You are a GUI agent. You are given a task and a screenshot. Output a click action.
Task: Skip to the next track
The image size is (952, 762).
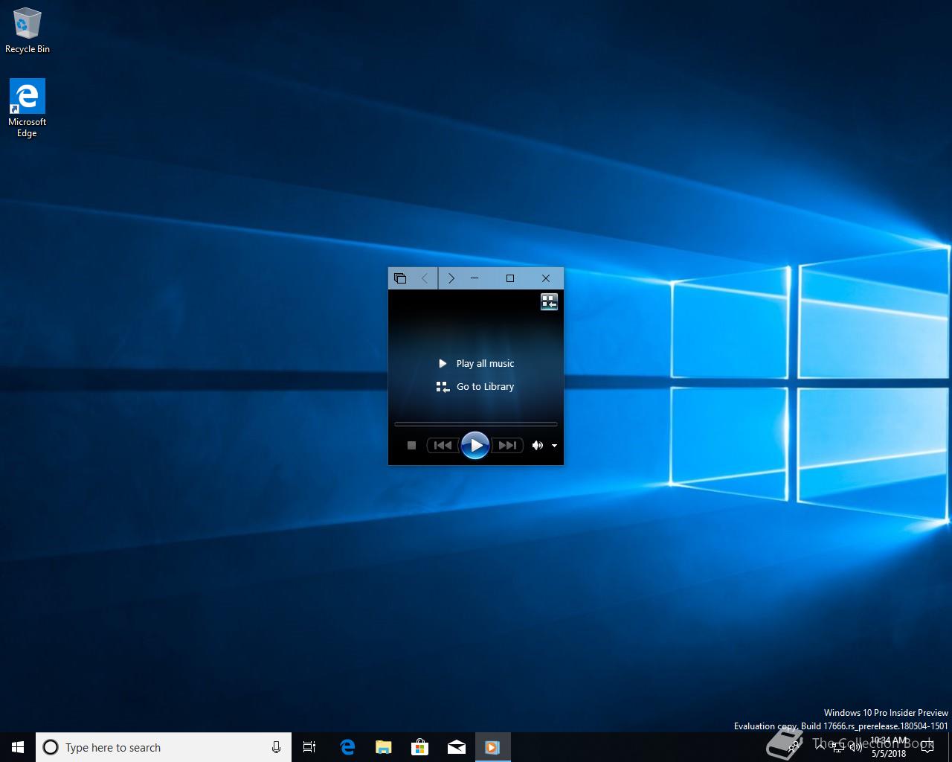507,445
